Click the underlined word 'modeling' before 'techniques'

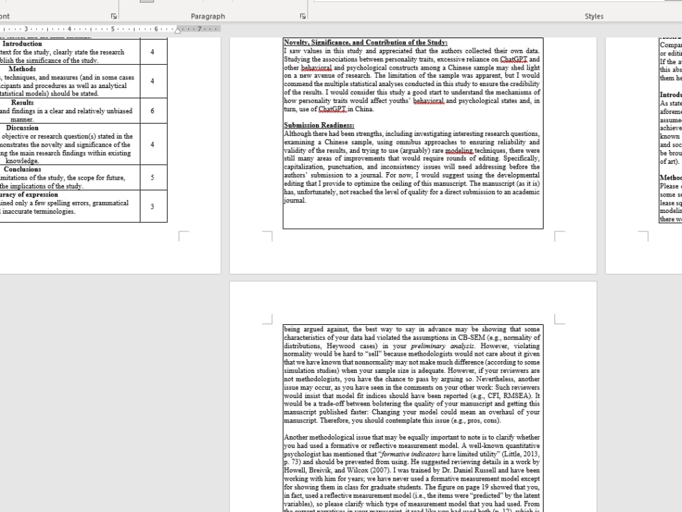pos(459,151)
